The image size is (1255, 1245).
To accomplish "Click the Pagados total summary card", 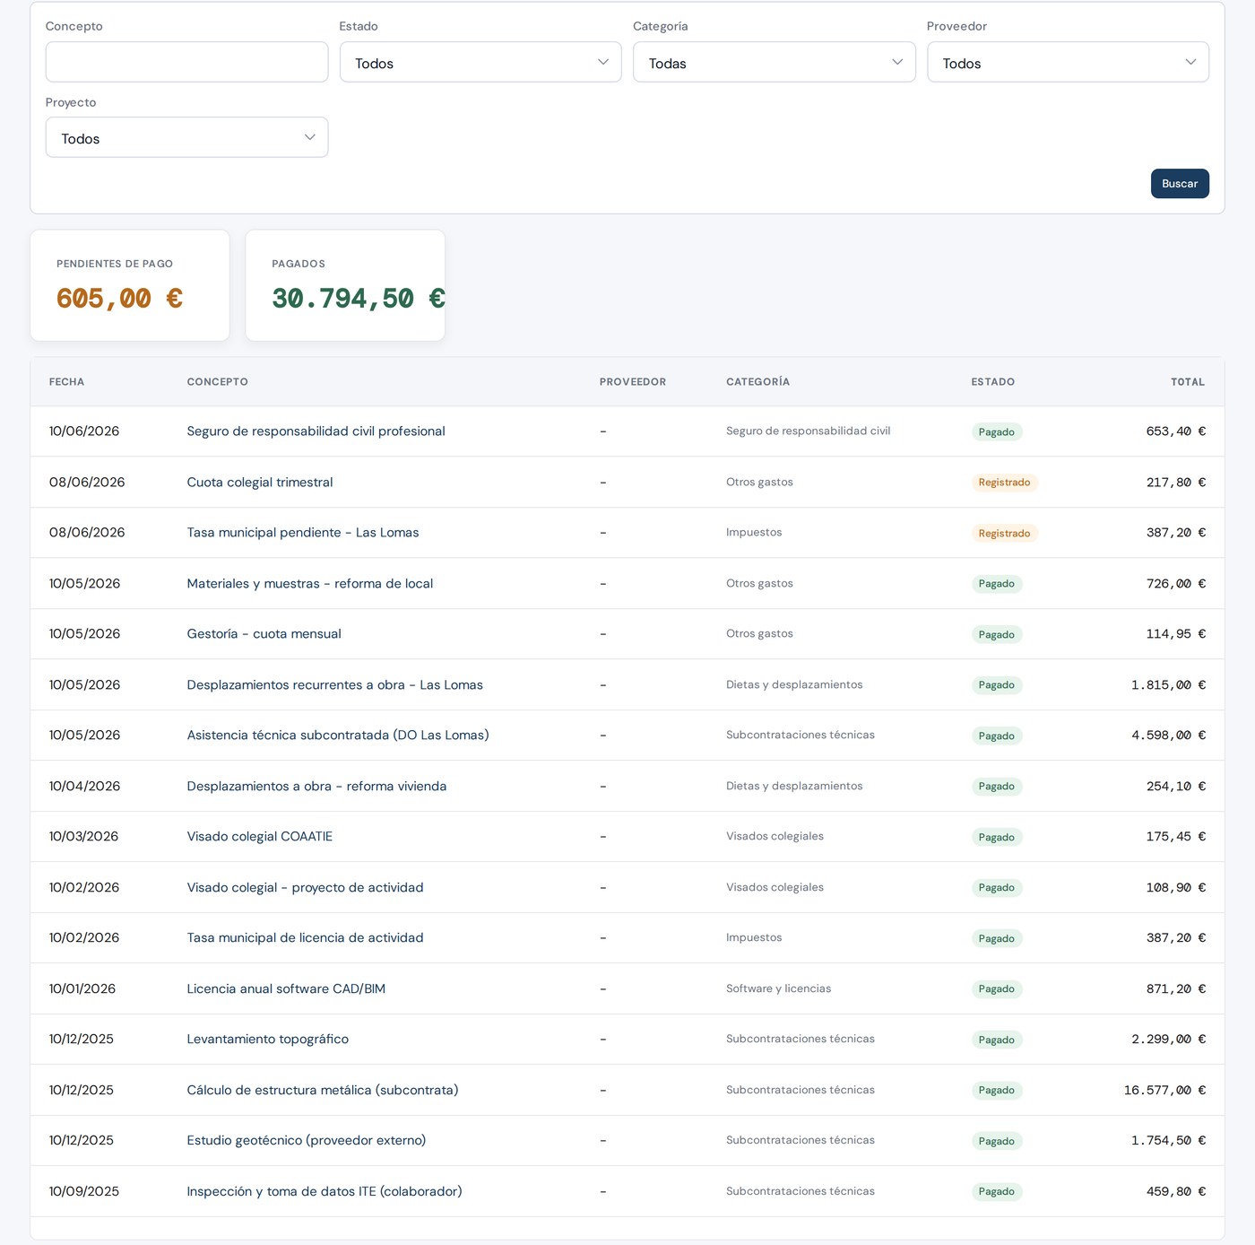I will (345, 285).
